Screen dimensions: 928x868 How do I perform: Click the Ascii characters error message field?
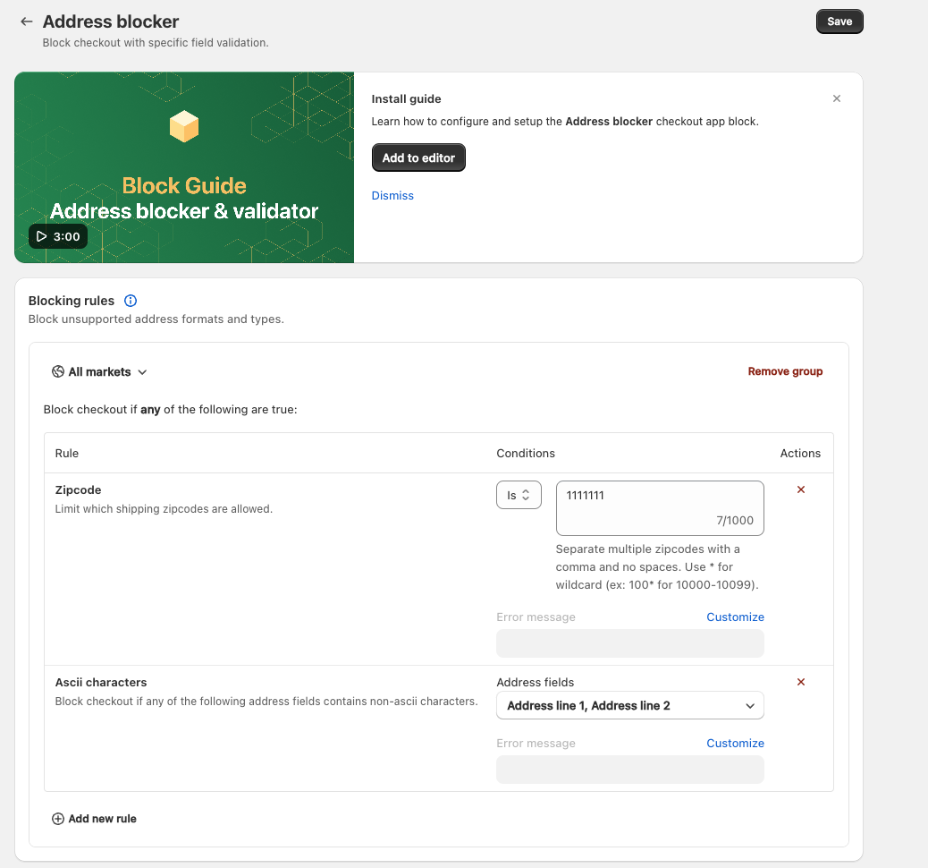click(629, 770)
